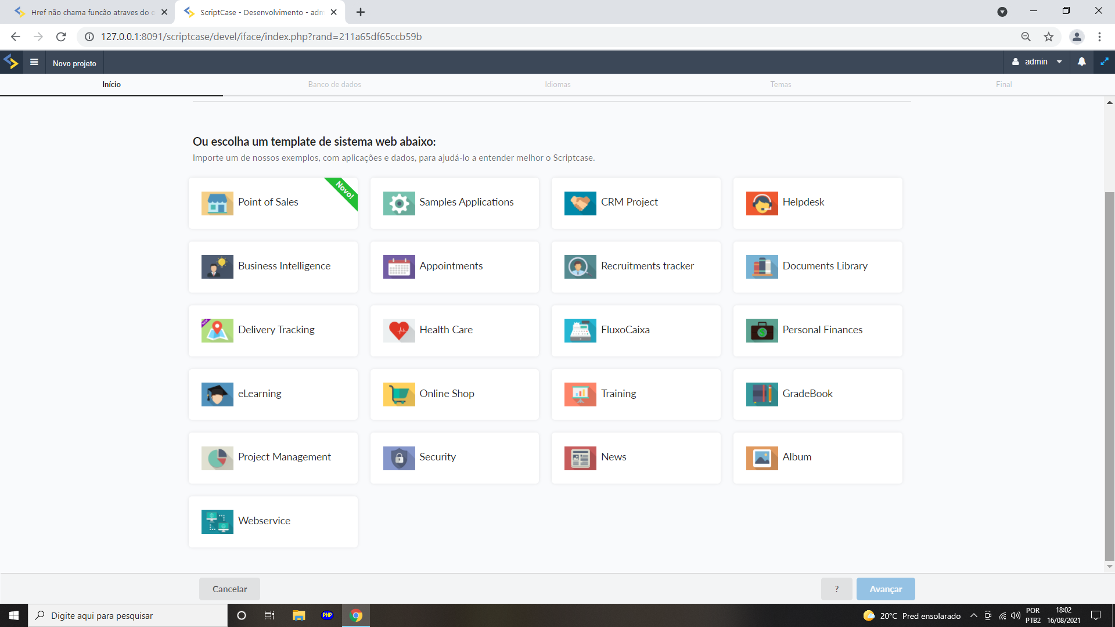Click the page vertical scrollbar thumb
1115x627 pixels.
[x=1109, y=376]
